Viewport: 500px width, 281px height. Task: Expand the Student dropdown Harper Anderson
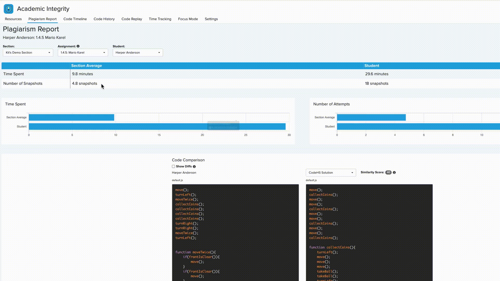tap(138, 53)
